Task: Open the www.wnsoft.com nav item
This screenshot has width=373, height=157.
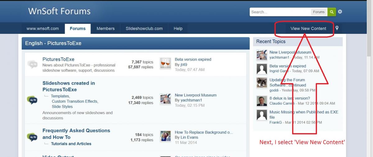Action: tap(43, 29)
